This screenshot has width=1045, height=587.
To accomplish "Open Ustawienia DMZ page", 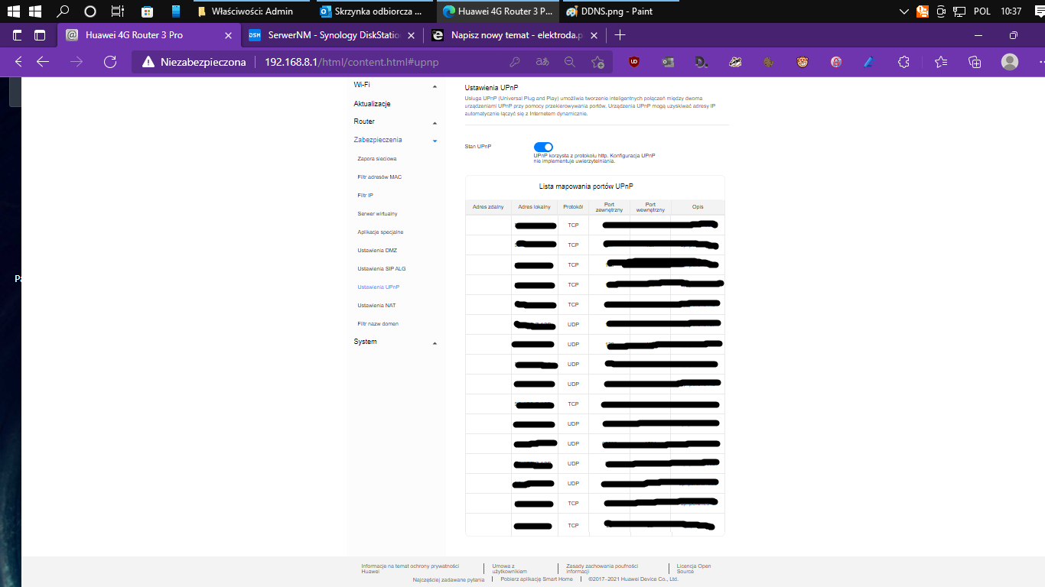I will tap(377, 250).
